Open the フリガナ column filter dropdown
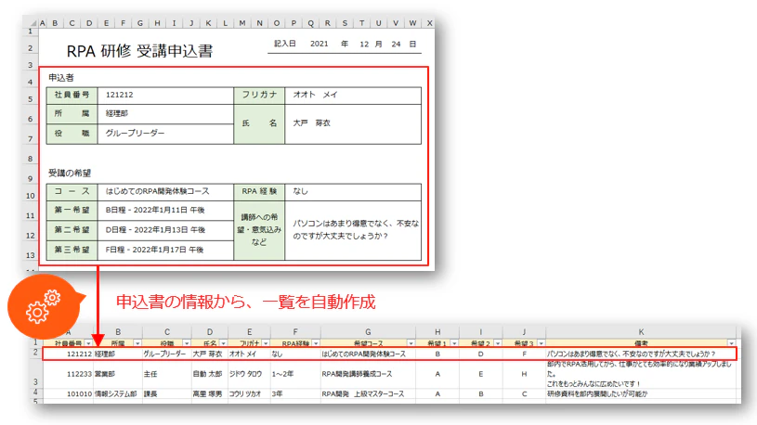Screen dimensions: 757x425 [x=266, y=343]
